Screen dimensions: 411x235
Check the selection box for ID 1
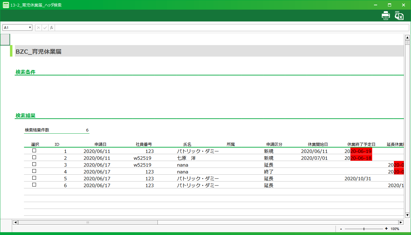[34, 150]
